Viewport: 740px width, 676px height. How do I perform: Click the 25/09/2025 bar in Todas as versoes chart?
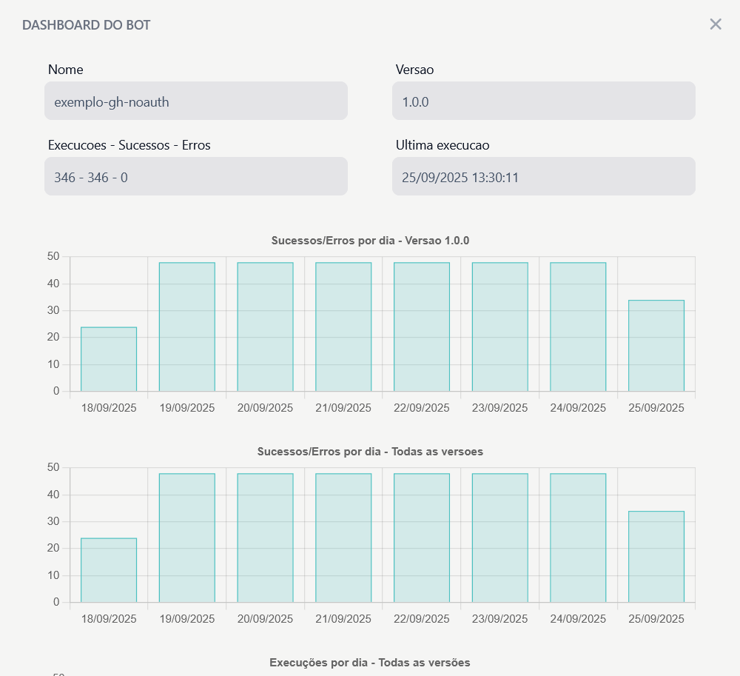point(656,557)
